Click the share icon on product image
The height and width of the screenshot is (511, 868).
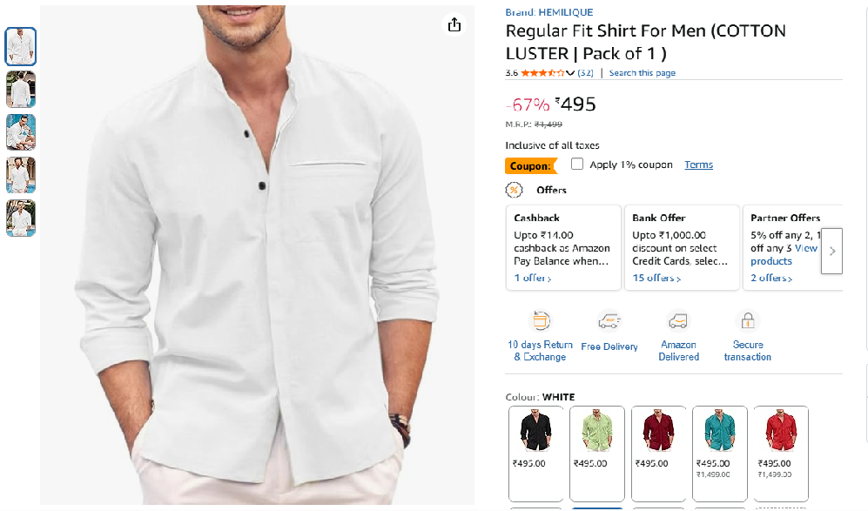454,24
